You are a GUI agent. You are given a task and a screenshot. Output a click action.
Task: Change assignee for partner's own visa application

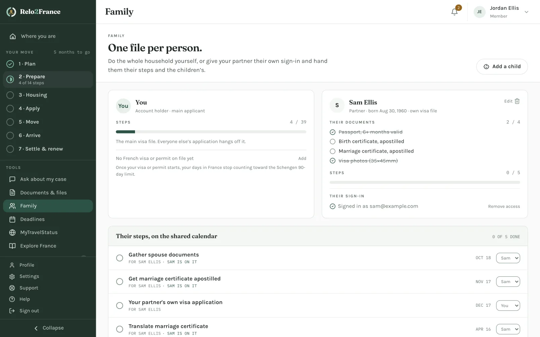508,305
